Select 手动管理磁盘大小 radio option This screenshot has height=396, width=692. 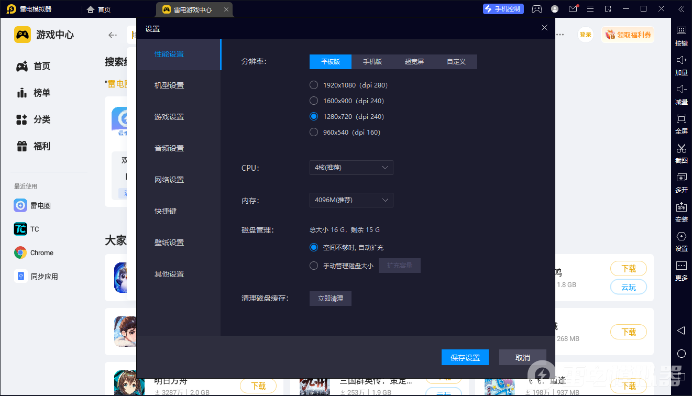tap(314, 266)
